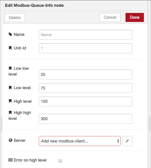The height and width of the screenshot is (168, 151).
Task: Click the left edge panel resize handle
Action: [2, 124]
